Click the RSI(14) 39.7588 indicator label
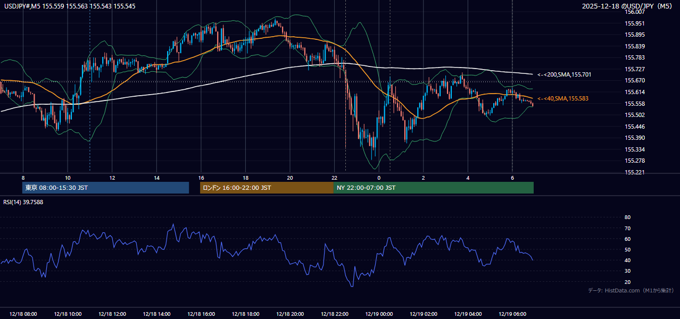 tap(22, 202)
